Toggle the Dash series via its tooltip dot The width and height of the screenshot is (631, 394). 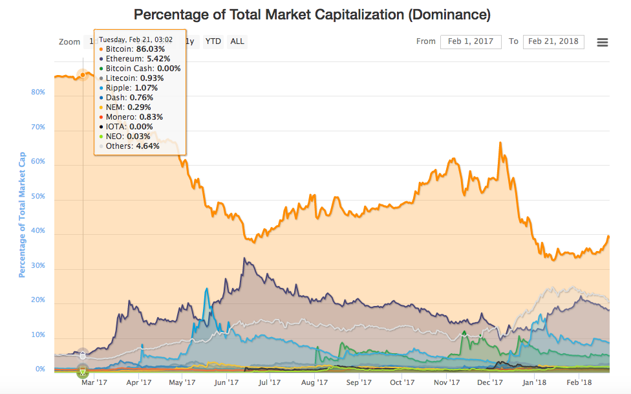pyautogui.click(x=101, y=97)
